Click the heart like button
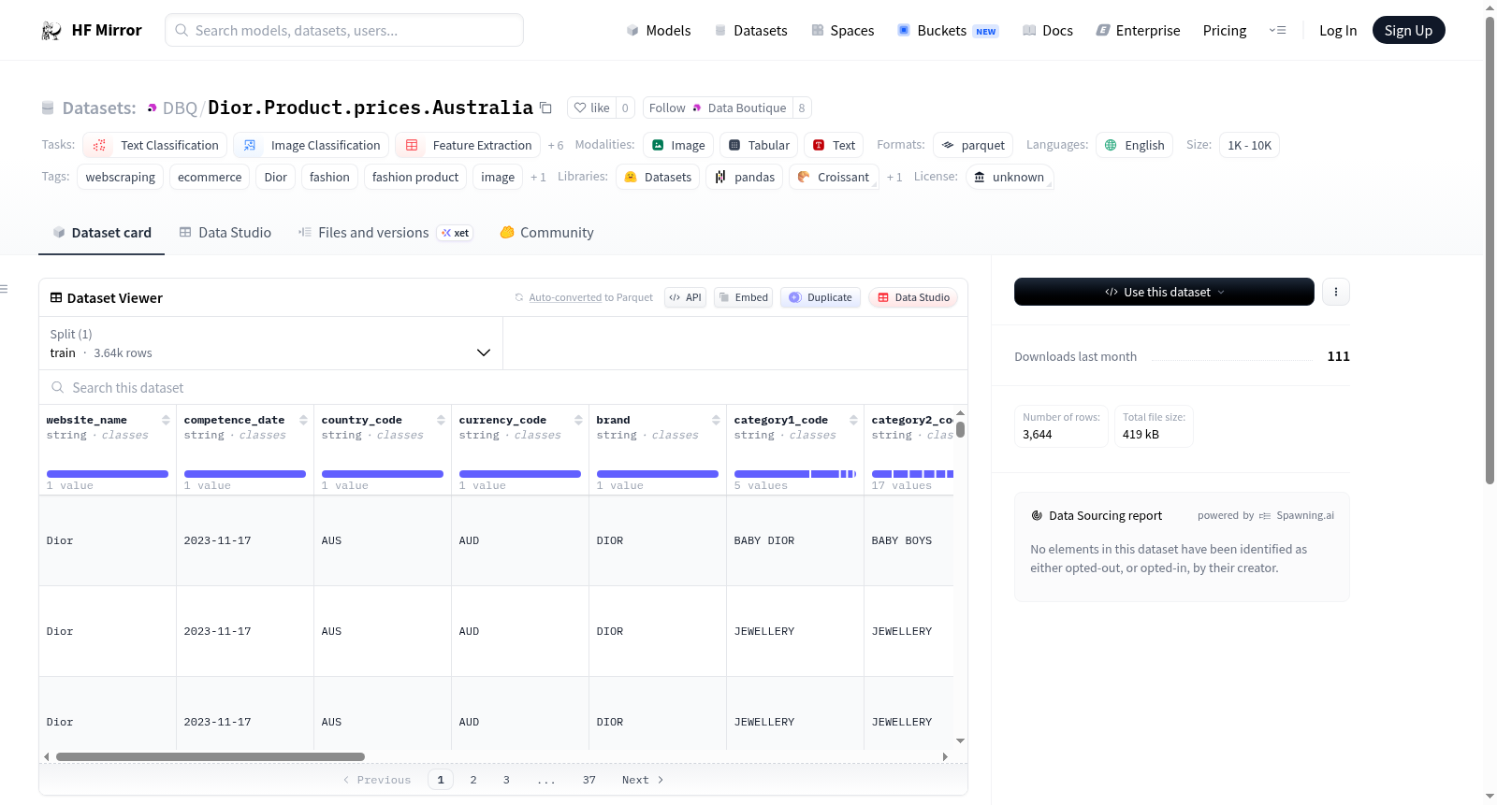1497x805 pixels. pos(591,108)
